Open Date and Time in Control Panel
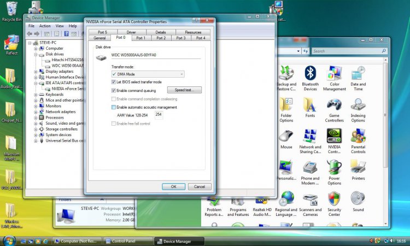410x246 pixels. (x=358, y=78)
